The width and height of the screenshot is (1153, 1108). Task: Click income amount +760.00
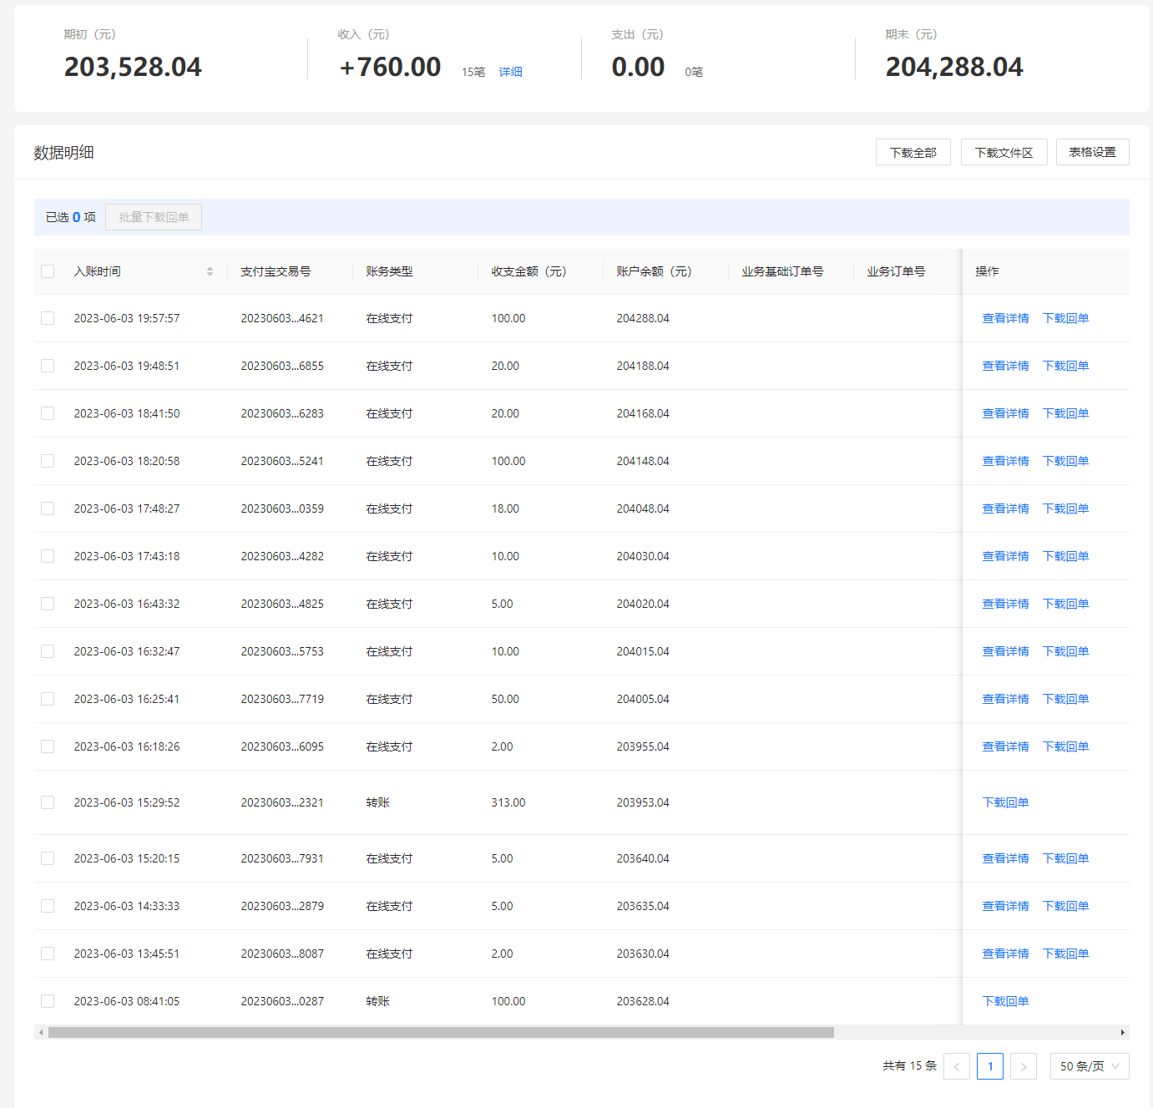pos(390,67)
